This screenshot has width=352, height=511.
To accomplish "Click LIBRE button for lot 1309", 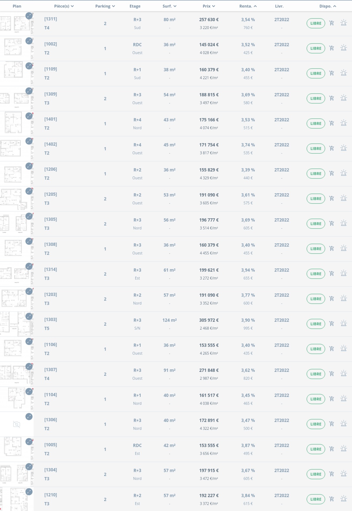I will point(316,98).
